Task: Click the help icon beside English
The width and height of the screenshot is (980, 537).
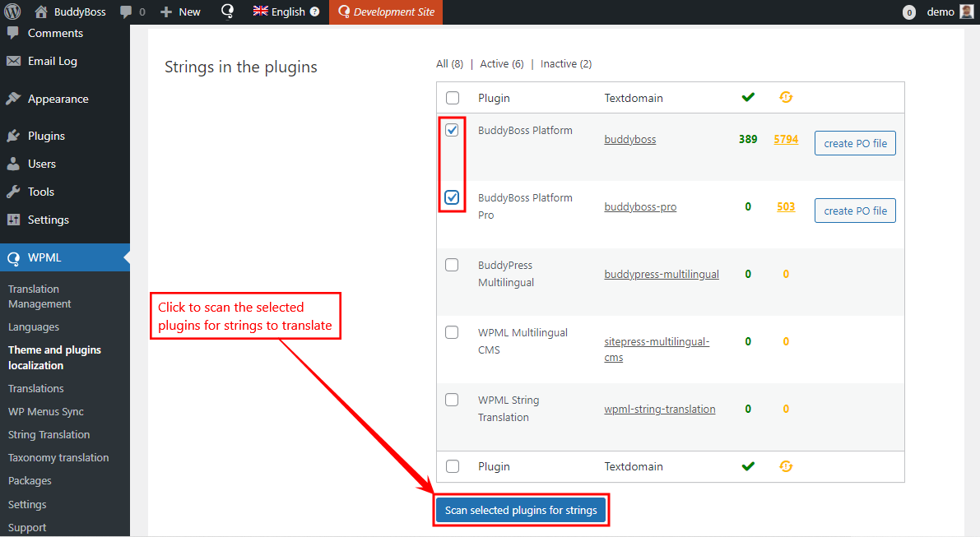Action: point(314,12)
